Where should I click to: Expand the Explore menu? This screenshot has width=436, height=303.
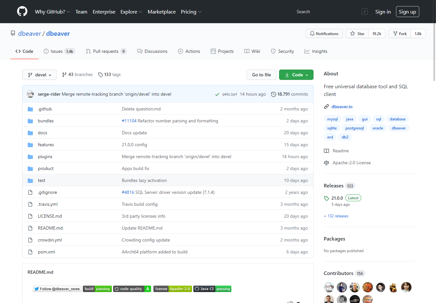(131, 12)
